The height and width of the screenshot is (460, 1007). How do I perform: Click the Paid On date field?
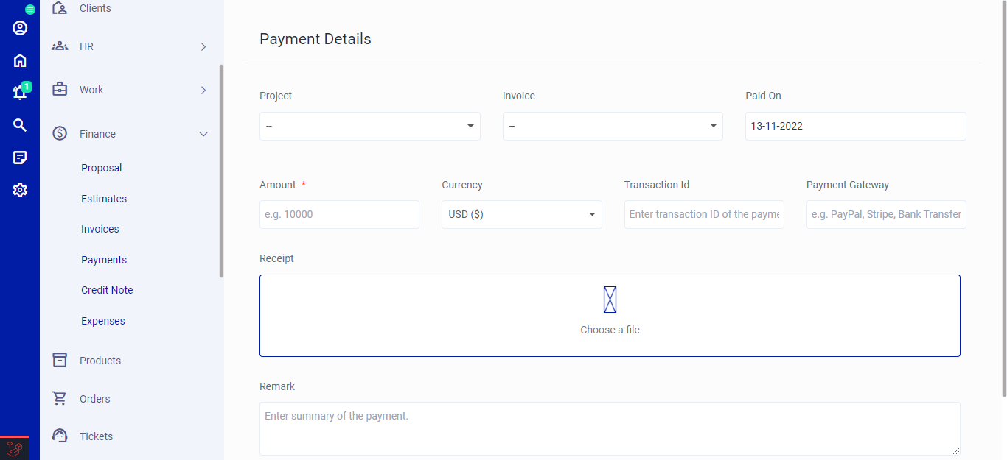[x=855, y=126]
